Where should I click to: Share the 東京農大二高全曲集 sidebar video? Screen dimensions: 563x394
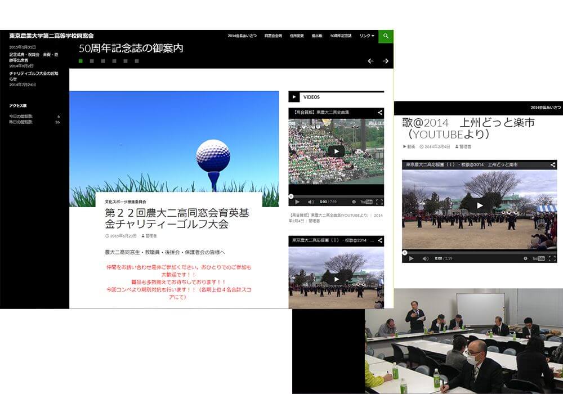380,113
